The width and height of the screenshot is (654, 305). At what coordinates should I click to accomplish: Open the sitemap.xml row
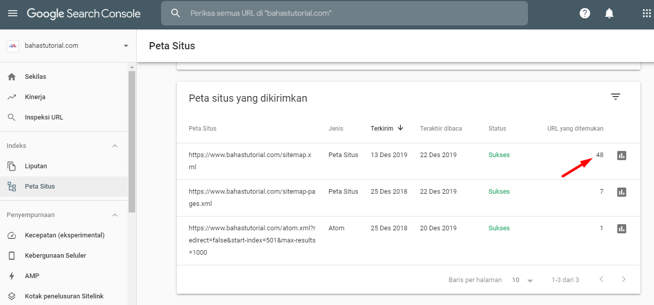point(409,161)
